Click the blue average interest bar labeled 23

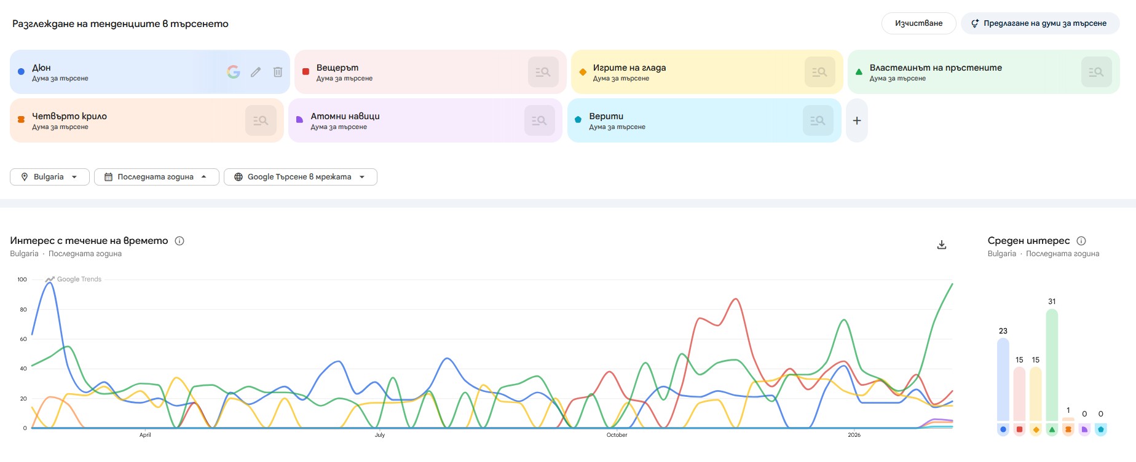click(x=1003, y=380)
